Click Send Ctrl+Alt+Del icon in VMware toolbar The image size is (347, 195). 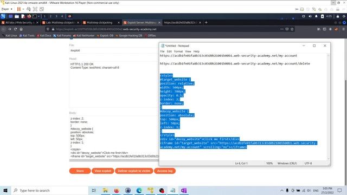click(x=29, y=9)
